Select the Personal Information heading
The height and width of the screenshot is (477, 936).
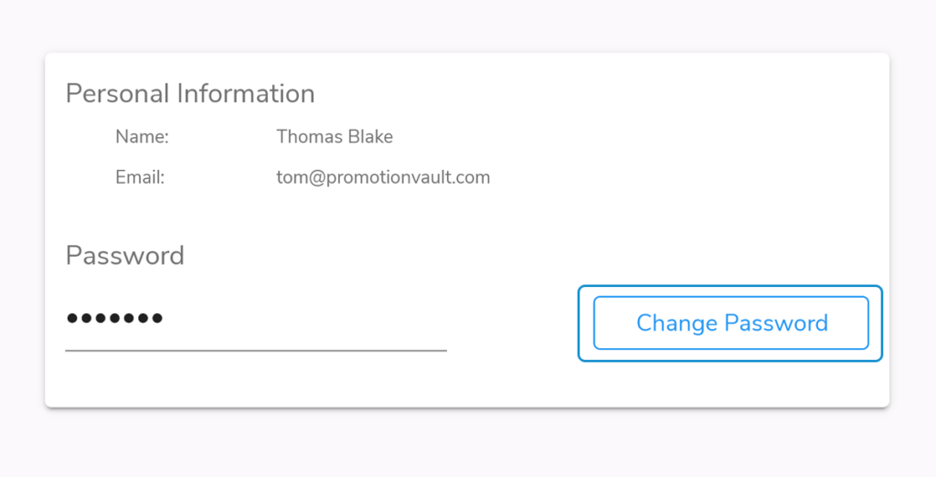190,94
